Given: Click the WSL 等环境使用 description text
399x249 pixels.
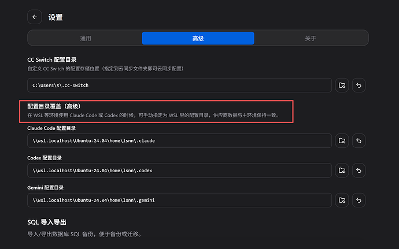Looking at the screenshot, I should click(x=153, y=115).
